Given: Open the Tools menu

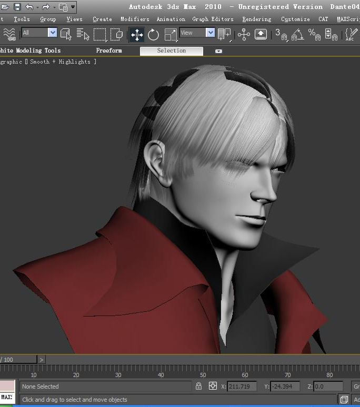Looking at the screenshot, I should coord(22,19).
